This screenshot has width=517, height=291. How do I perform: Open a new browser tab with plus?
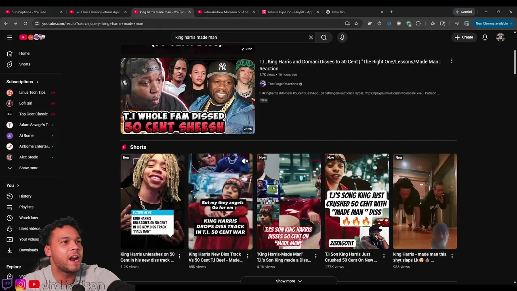[x=391, y=12]
